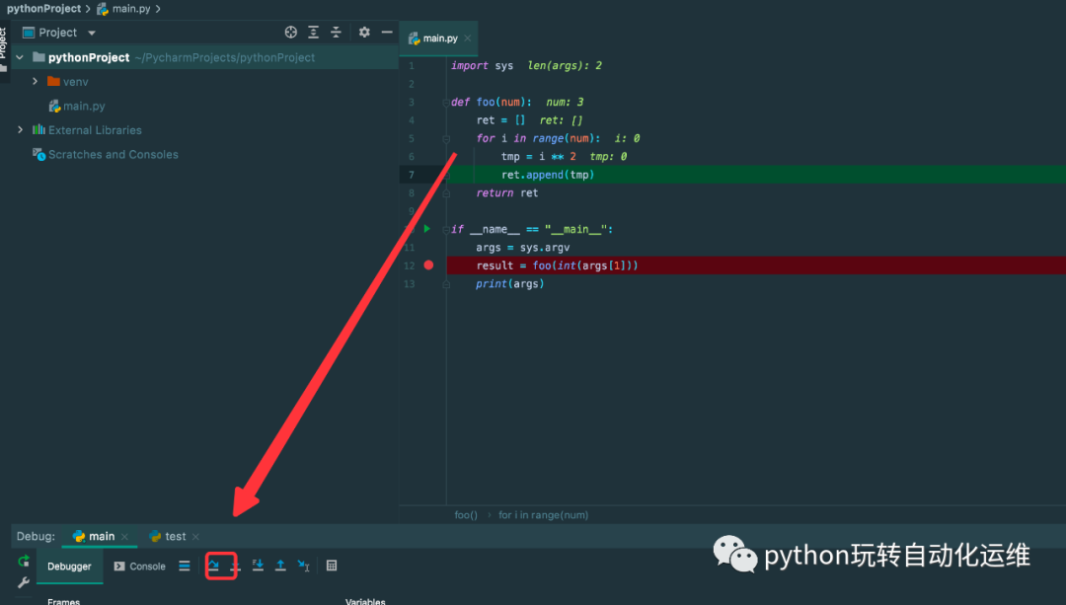Rerun the debug session with green arrow

(23, 561)
